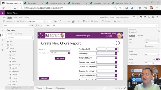Open the View ribbon tab
The width and height of the screenshot is (161, 90).
tap(21, 17)
